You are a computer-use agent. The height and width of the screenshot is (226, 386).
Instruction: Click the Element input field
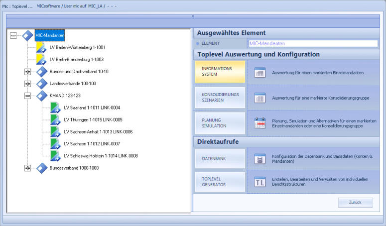point(313,43)
